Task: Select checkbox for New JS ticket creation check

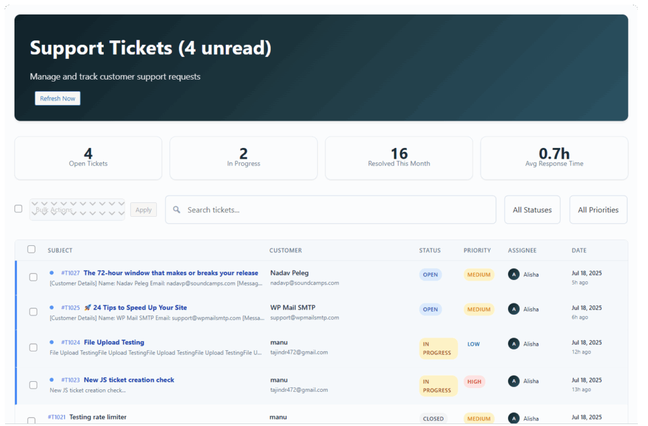Action: coord(34,385)
